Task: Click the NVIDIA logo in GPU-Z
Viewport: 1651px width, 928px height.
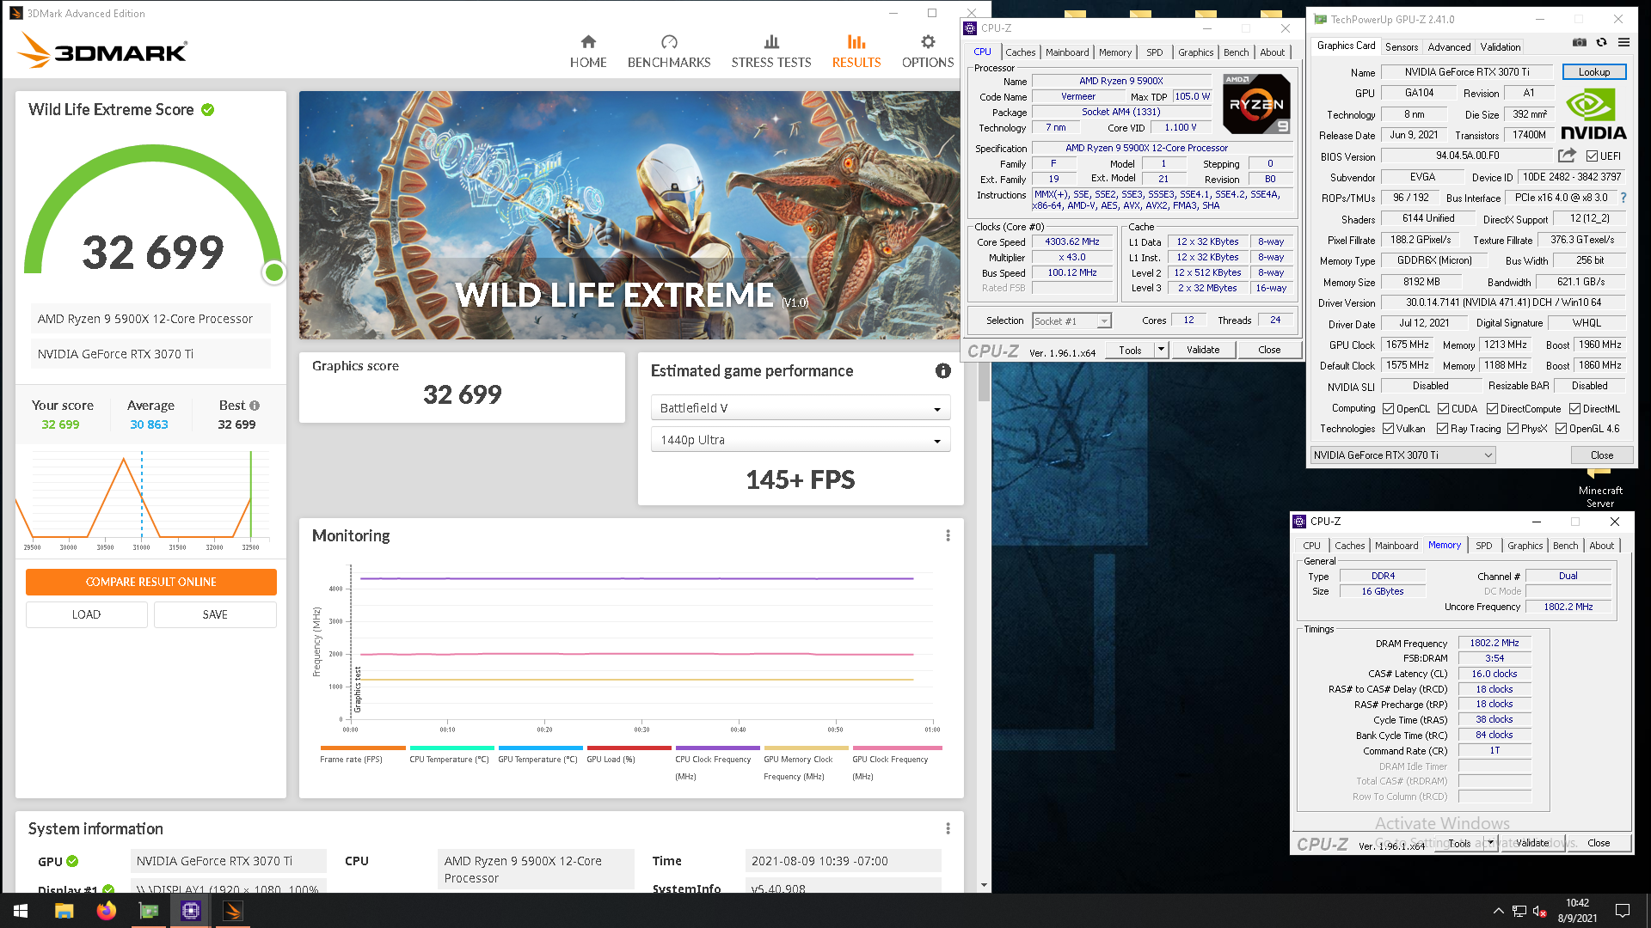Action: (x=1593, y=115)
